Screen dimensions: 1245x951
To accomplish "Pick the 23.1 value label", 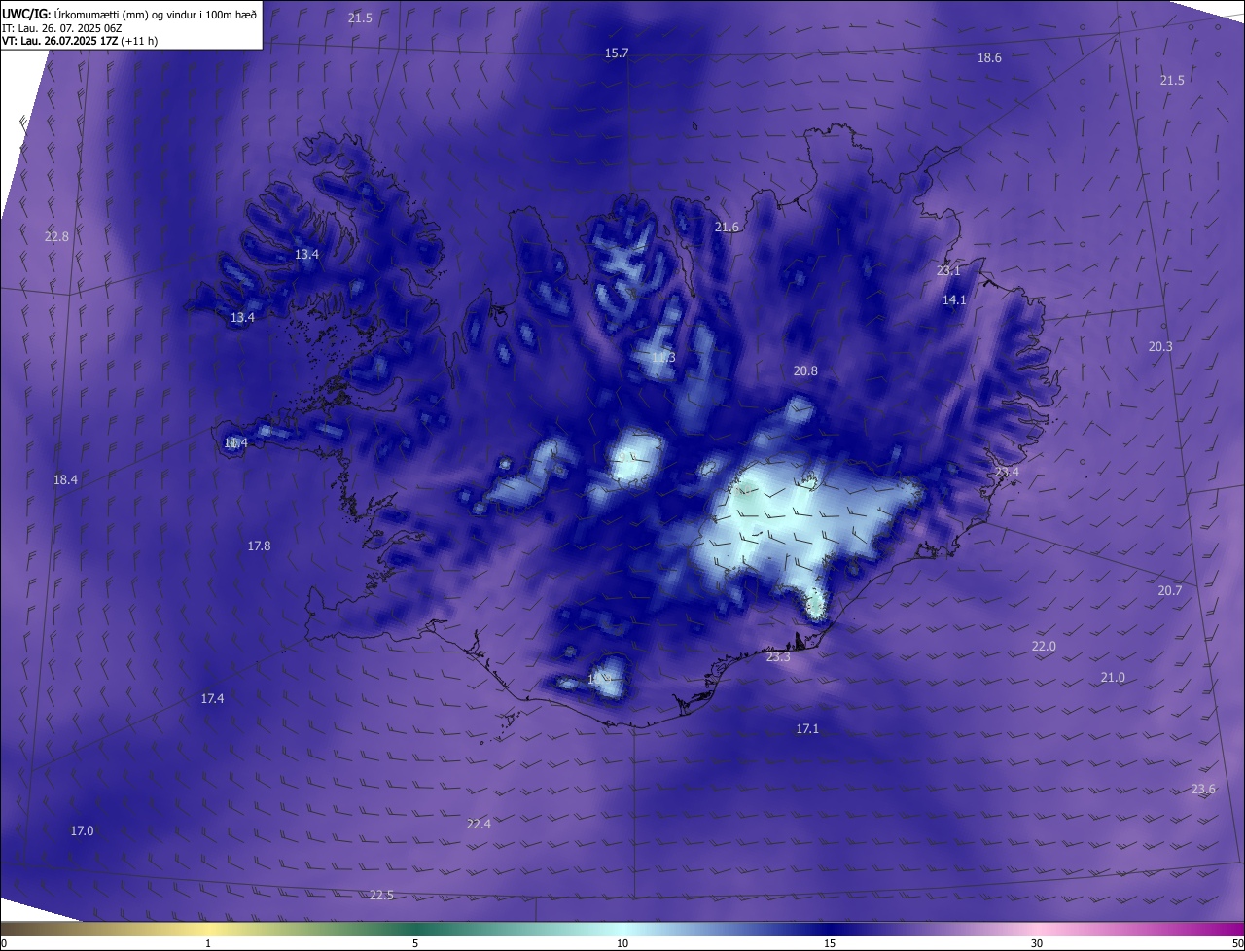I will point(948,271).
